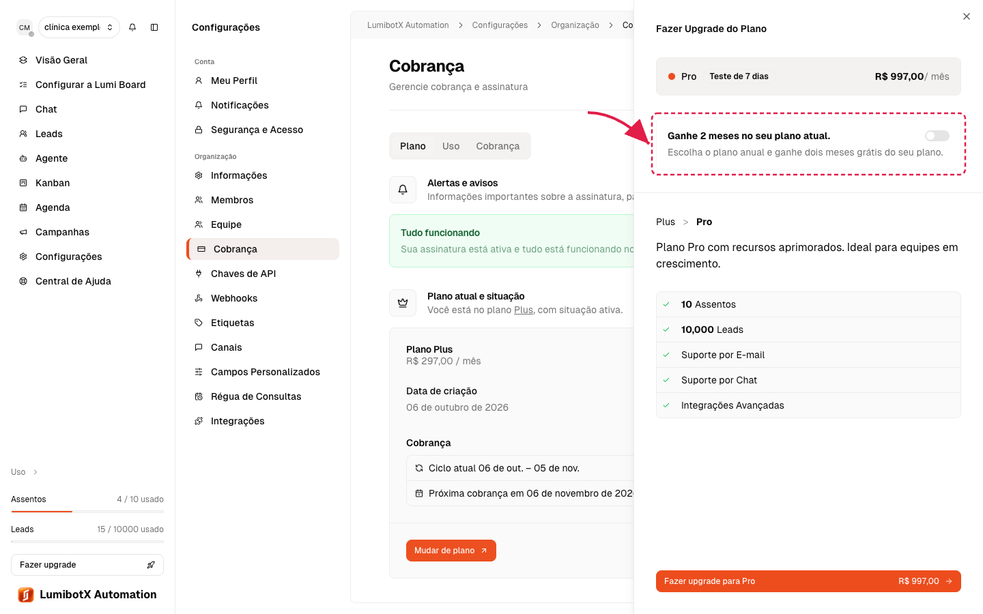Click the Chaves de API plug icon
Image resolution: width=983 pixels, height=614 pixels.
199,274
